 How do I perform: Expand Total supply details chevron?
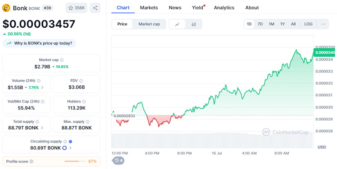[42, 128]
